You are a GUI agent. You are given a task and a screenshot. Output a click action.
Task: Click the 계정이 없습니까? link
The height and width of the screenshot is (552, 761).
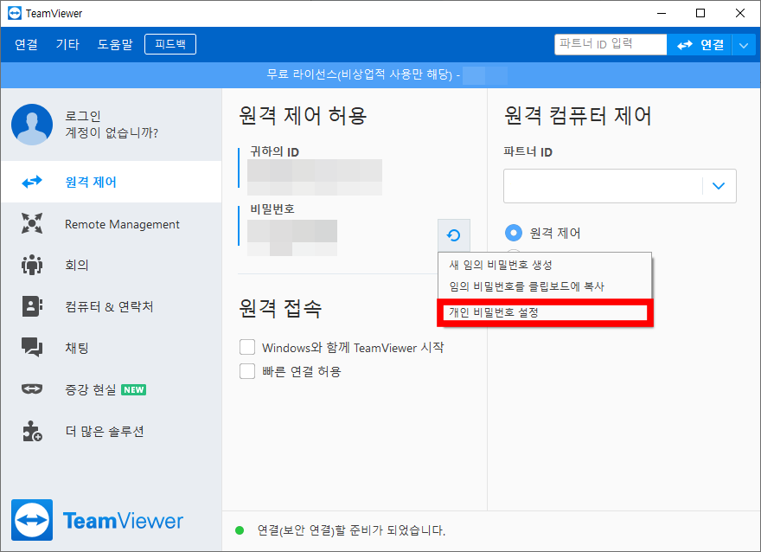pos(112,132)
